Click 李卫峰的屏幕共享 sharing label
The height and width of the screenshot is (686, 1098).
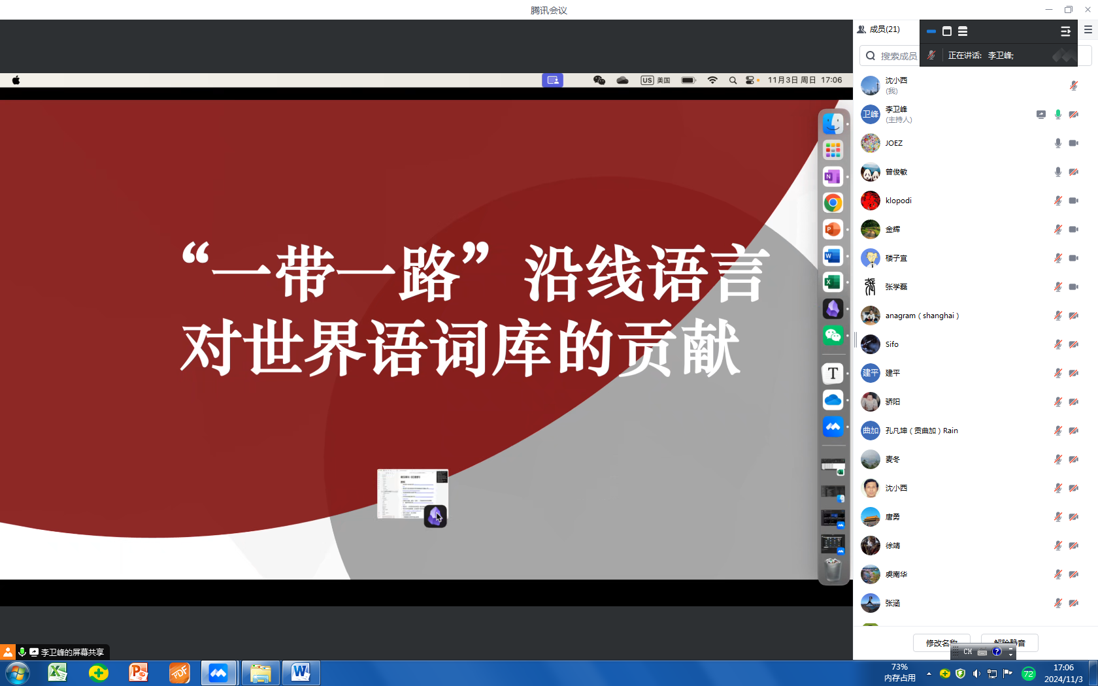point(73,652)
